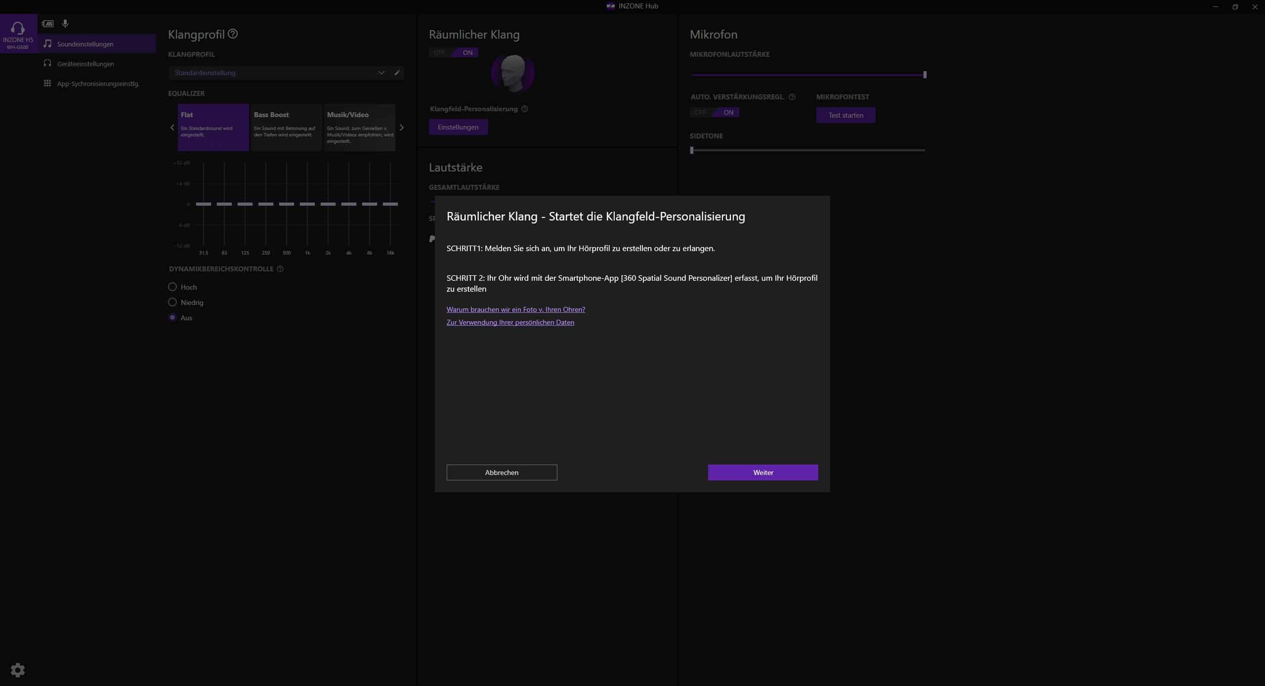Click the help icon next to Dynamikbereichskontrolle
Screen dimensions: 1265x686
pyautogui.click(x=280, y=269)
